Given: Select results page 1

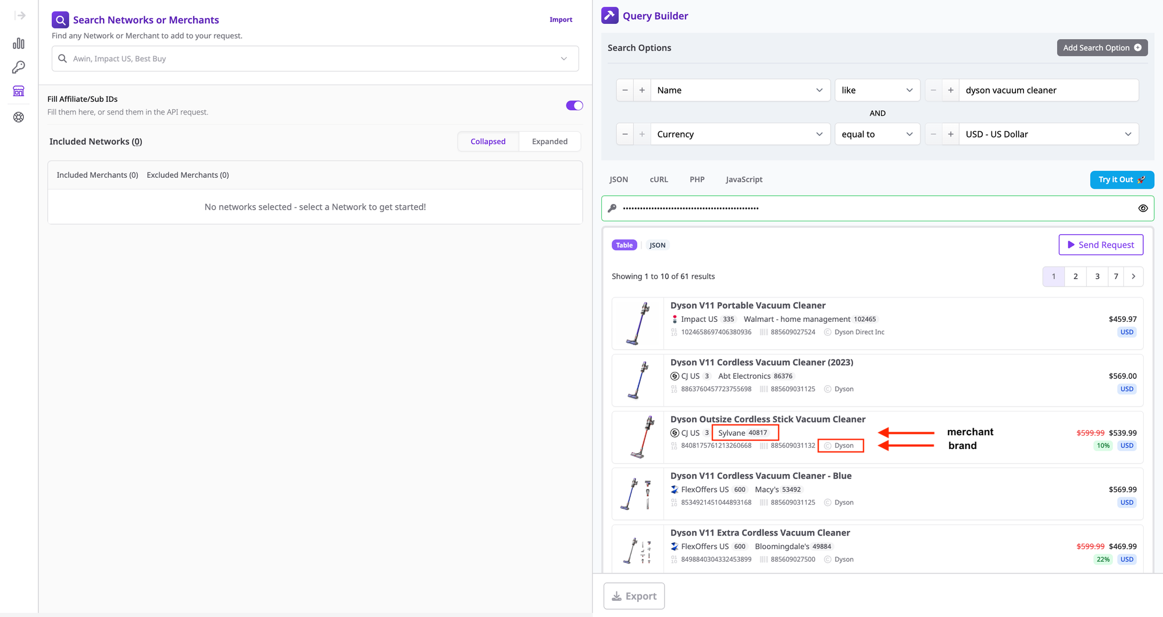Looking at the screenshot, I should tap(1054, 277).
